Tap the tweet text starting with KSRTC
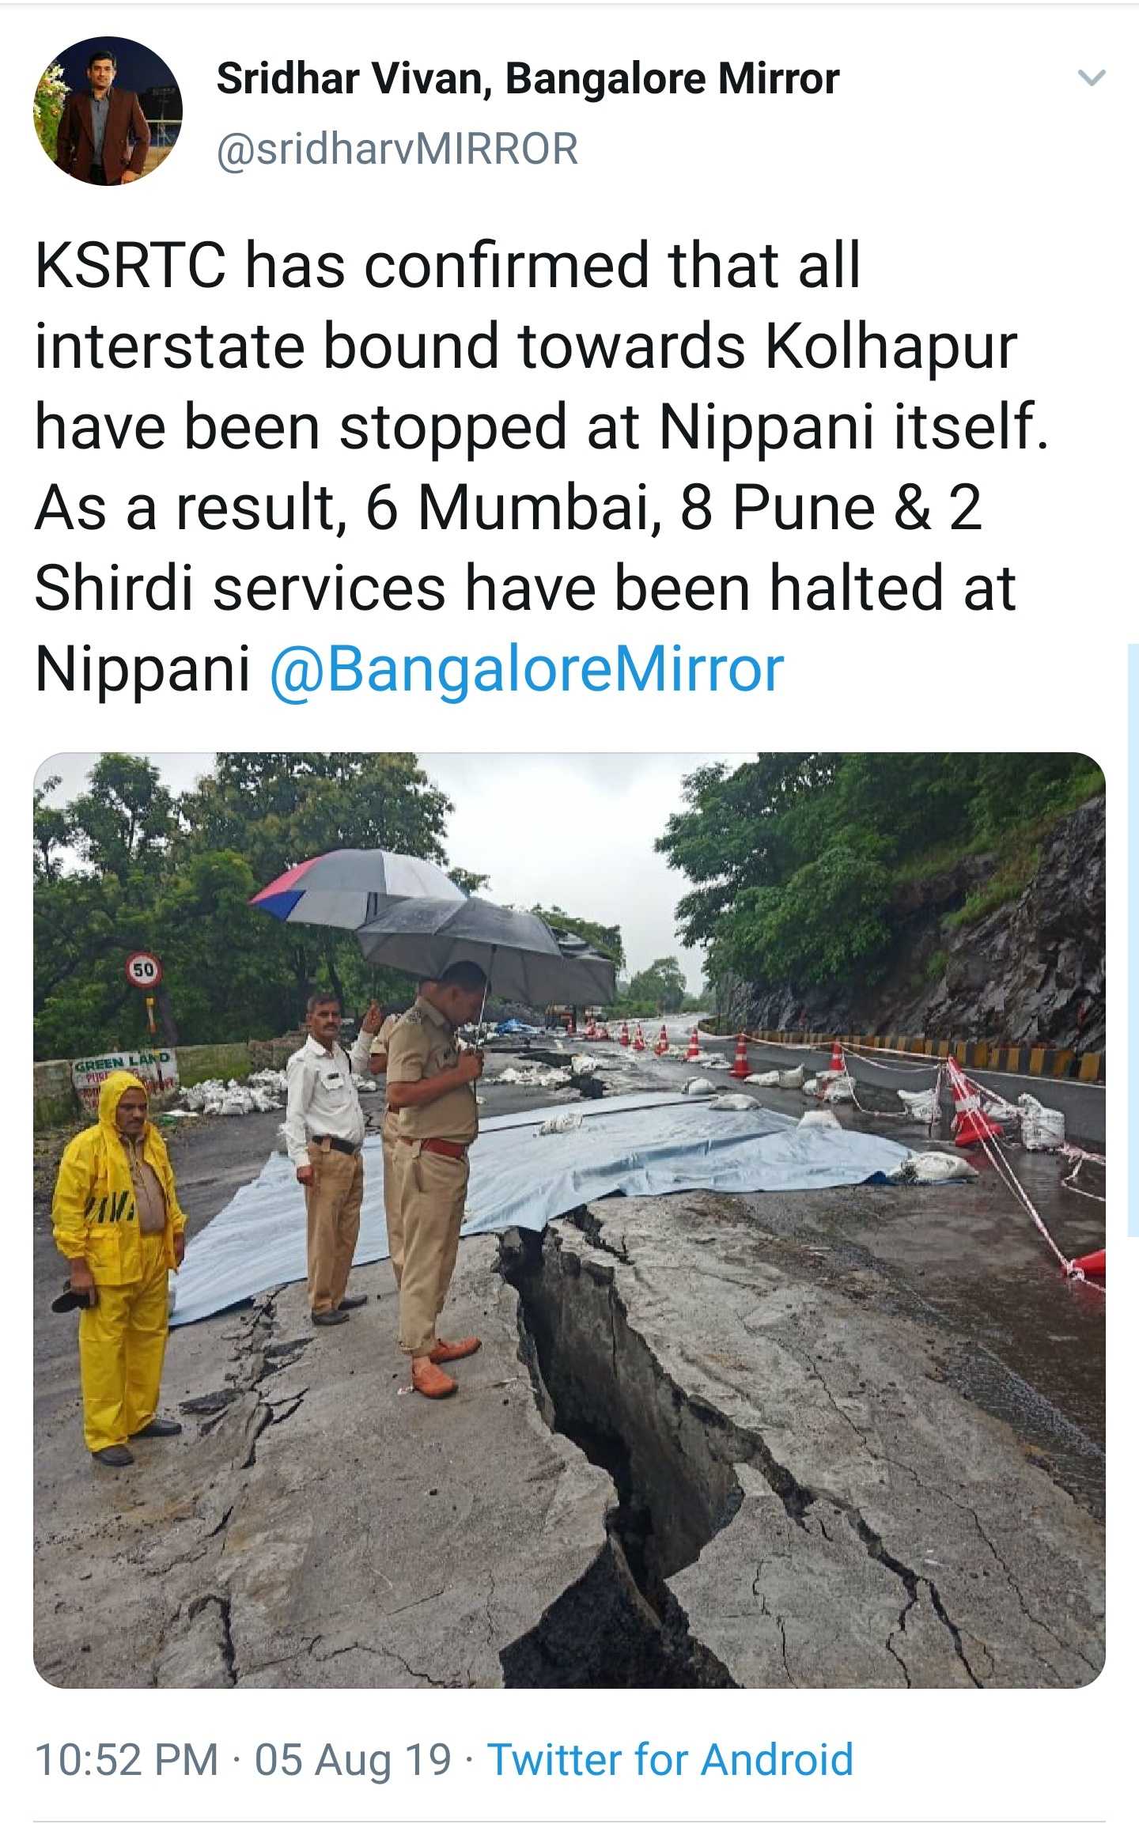This screenshot has width=1139, height=1824. tap(542, 467)
